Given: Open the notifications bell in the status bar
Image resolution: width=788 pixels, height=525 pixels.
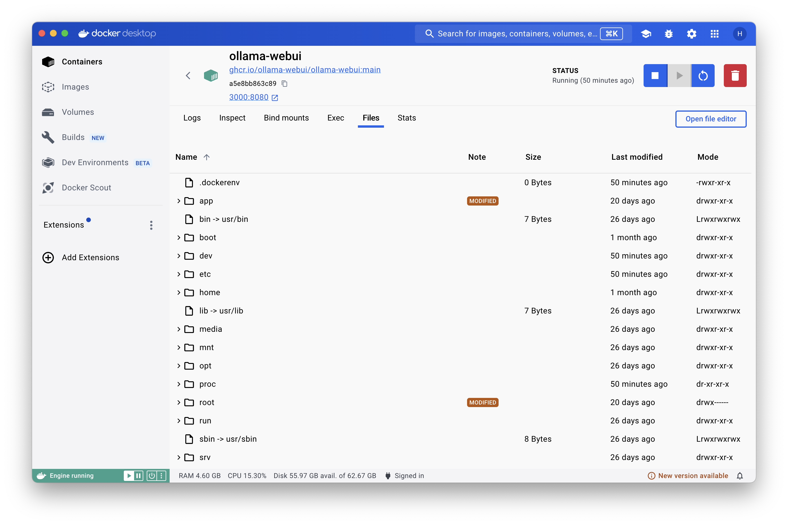Looking at the screenshot, I should coord(740,476).
